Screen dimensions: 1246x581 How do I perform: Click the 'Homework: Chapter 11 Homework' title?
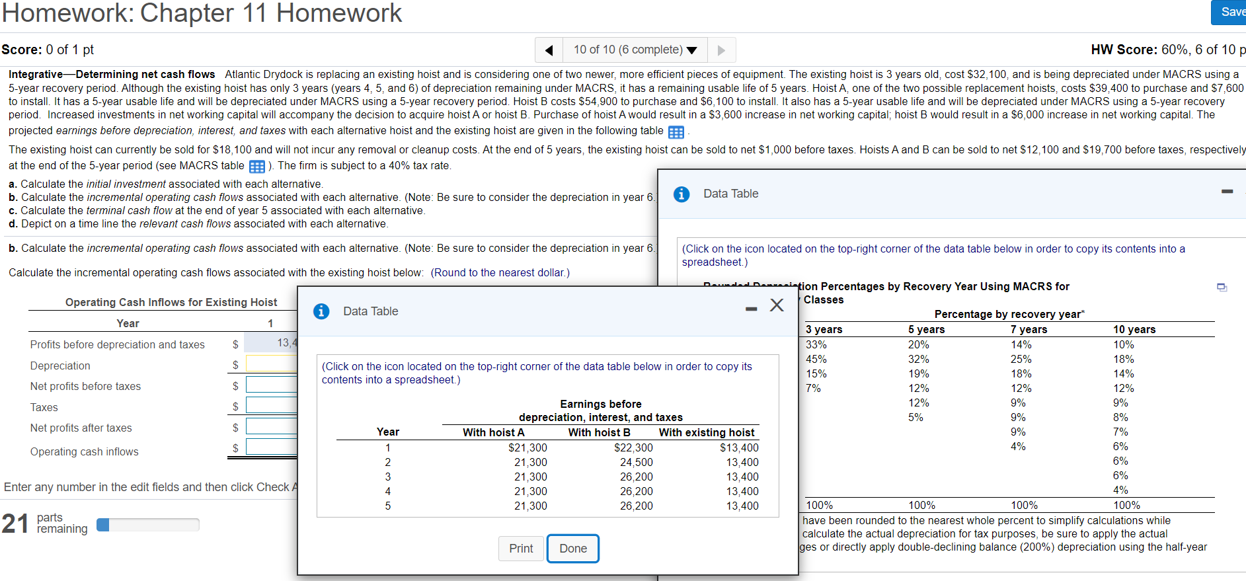[202, 13]
